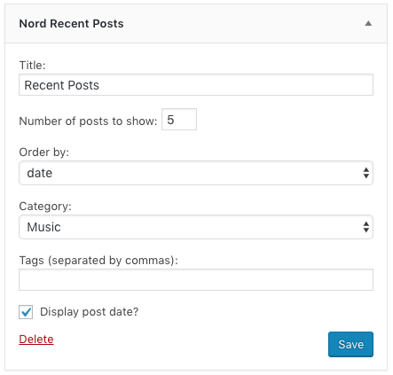Click the "Category:" label

(45, 207)
